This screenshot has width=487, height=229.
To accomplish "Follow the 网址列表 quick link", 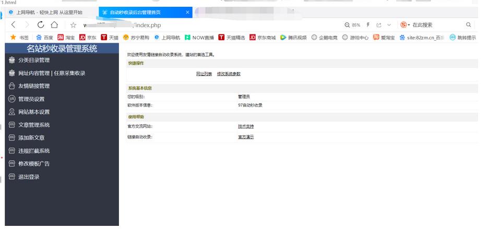I will [x=204, y=74].
